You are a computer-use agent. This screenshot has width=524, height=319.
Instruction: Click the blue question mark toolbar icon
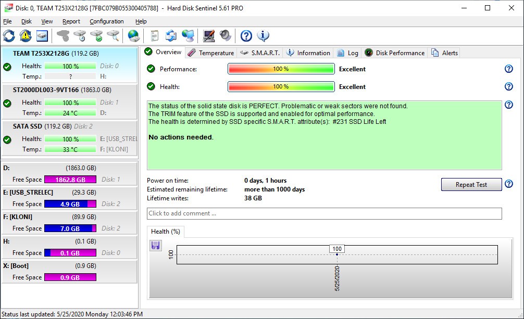246,36
